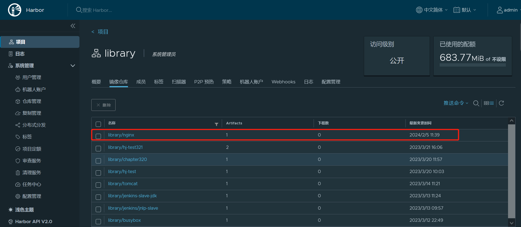Switch to the 概要 tab
The height and width of the screenshot is (227, 521).
96,82
